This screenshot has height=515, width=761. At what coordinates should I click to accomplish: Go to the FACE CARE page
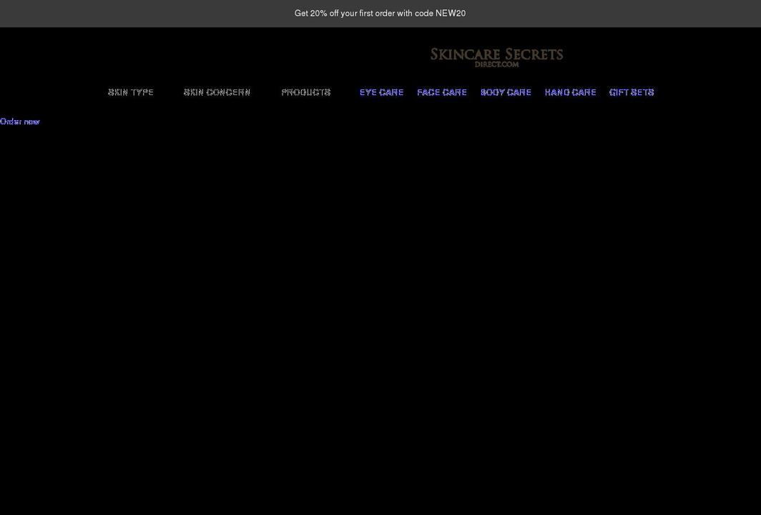tap(441, 92)
